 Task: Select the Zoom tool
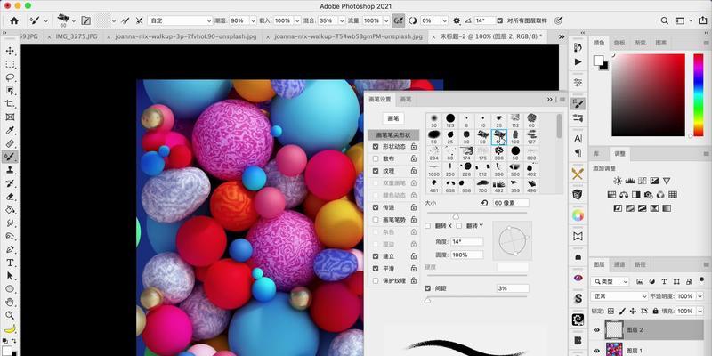[x=10, y=316]
